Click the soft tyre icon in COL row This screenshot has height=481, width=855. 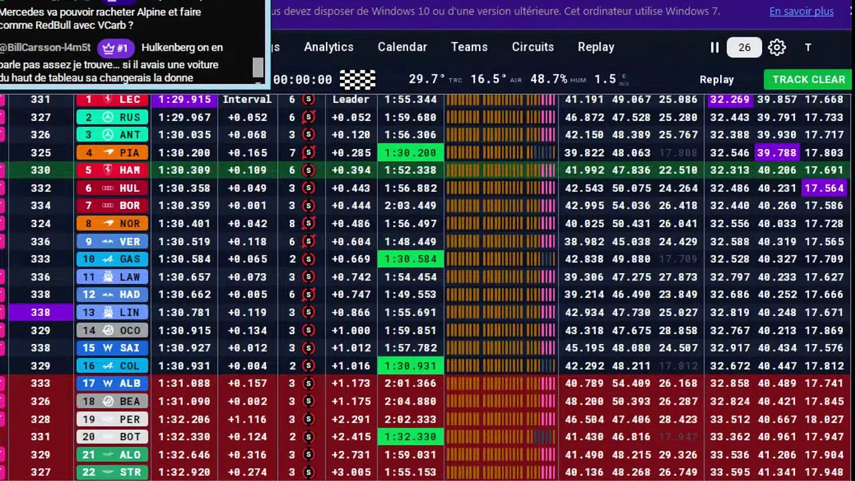(308, 365)
